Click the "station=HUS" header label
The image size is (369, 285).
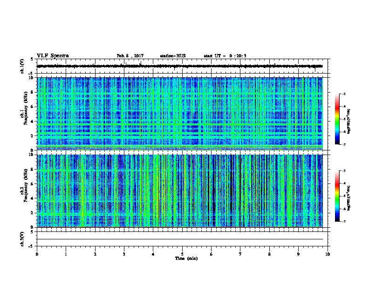pos(173,56)
